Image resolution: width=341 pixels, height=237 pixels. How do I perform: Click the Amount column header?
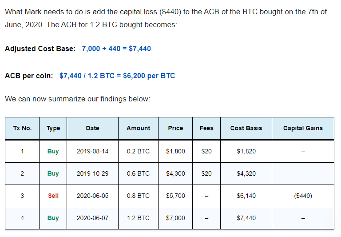click(x=139, y=129)
